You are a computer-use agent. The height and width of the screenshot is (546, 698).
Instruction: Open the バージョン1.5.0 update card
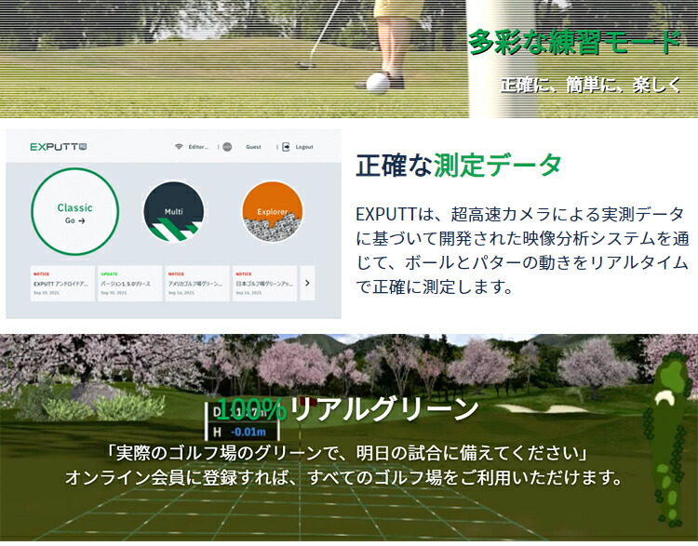pos(129,283)
